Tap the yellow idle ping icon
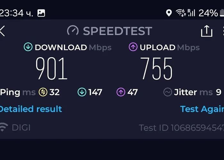Viewport: 224px width, 160px height. 43,92
